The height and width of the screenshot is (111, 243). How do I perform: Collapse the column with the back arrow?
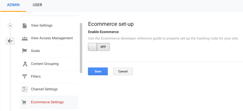[x=10, y=41]
